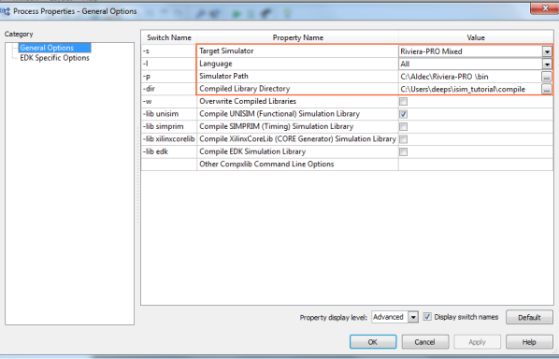
Task: Click the Simulator Path value field
Action: point(470,77)
